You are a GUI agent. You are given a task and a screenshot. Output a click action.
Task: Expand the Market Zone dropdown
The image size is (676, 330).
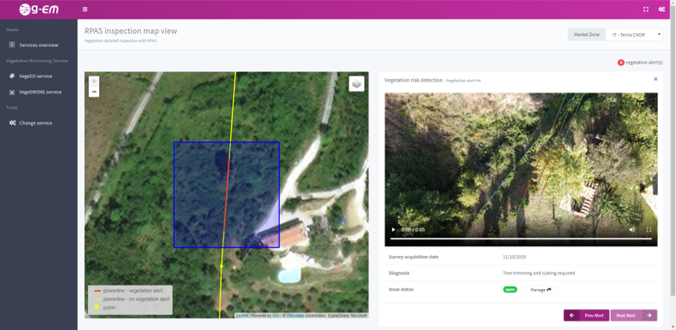(634, 35)
